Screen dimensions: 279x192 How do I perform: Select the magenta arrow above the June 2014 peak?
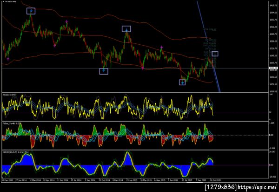(x=66, y=21)
